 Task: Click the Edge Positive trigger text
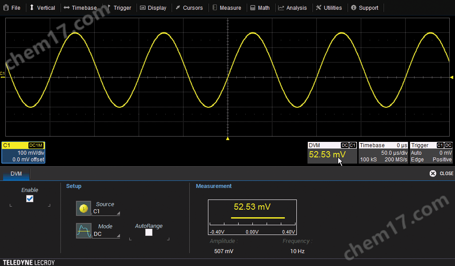431,160
